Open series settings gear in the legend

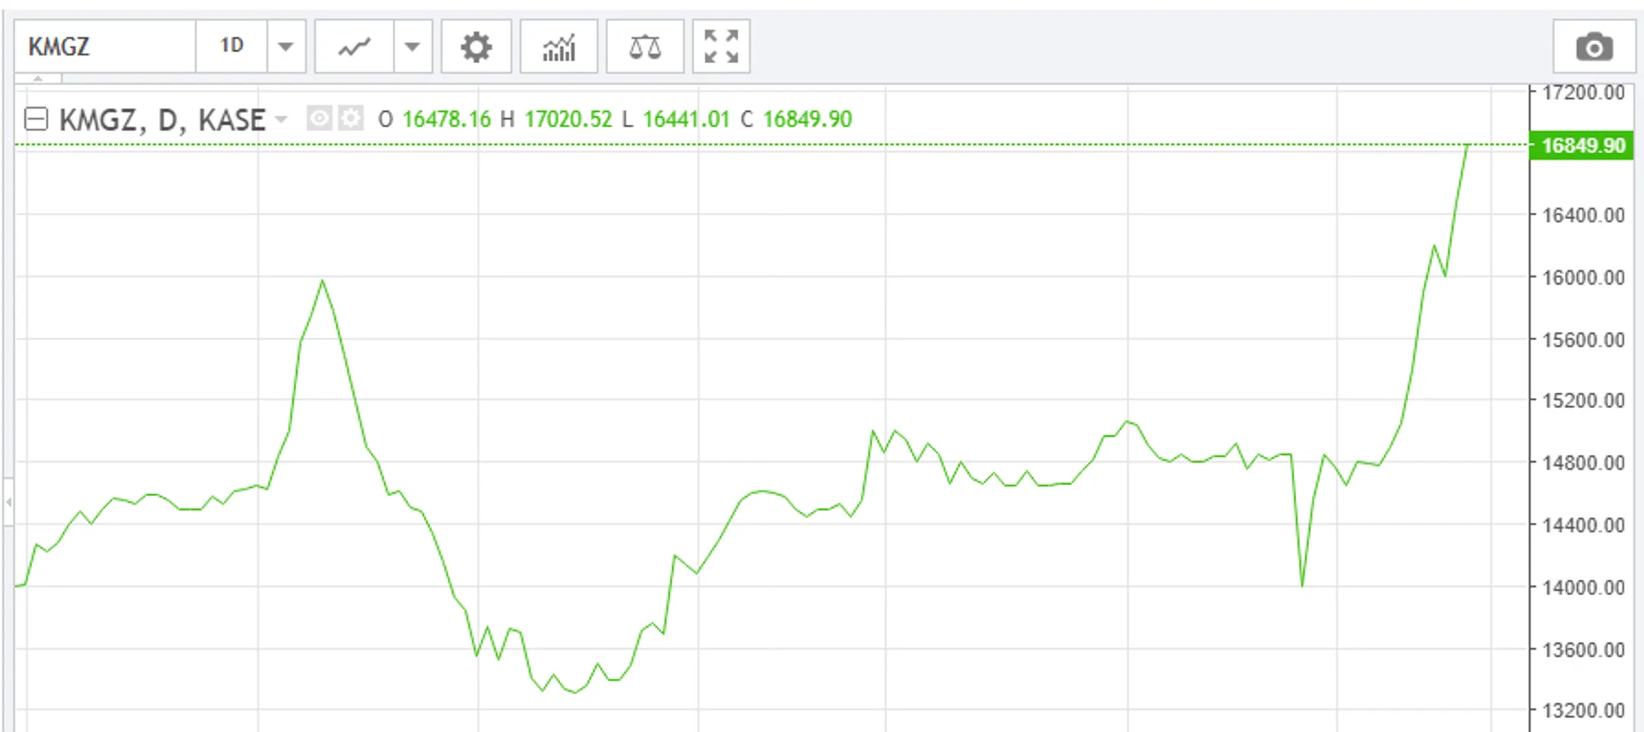tap(350, 119)
